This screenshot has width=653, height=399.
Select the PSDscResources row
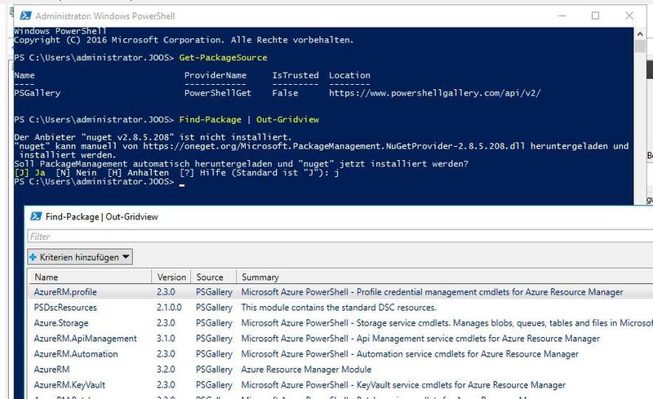340,308
